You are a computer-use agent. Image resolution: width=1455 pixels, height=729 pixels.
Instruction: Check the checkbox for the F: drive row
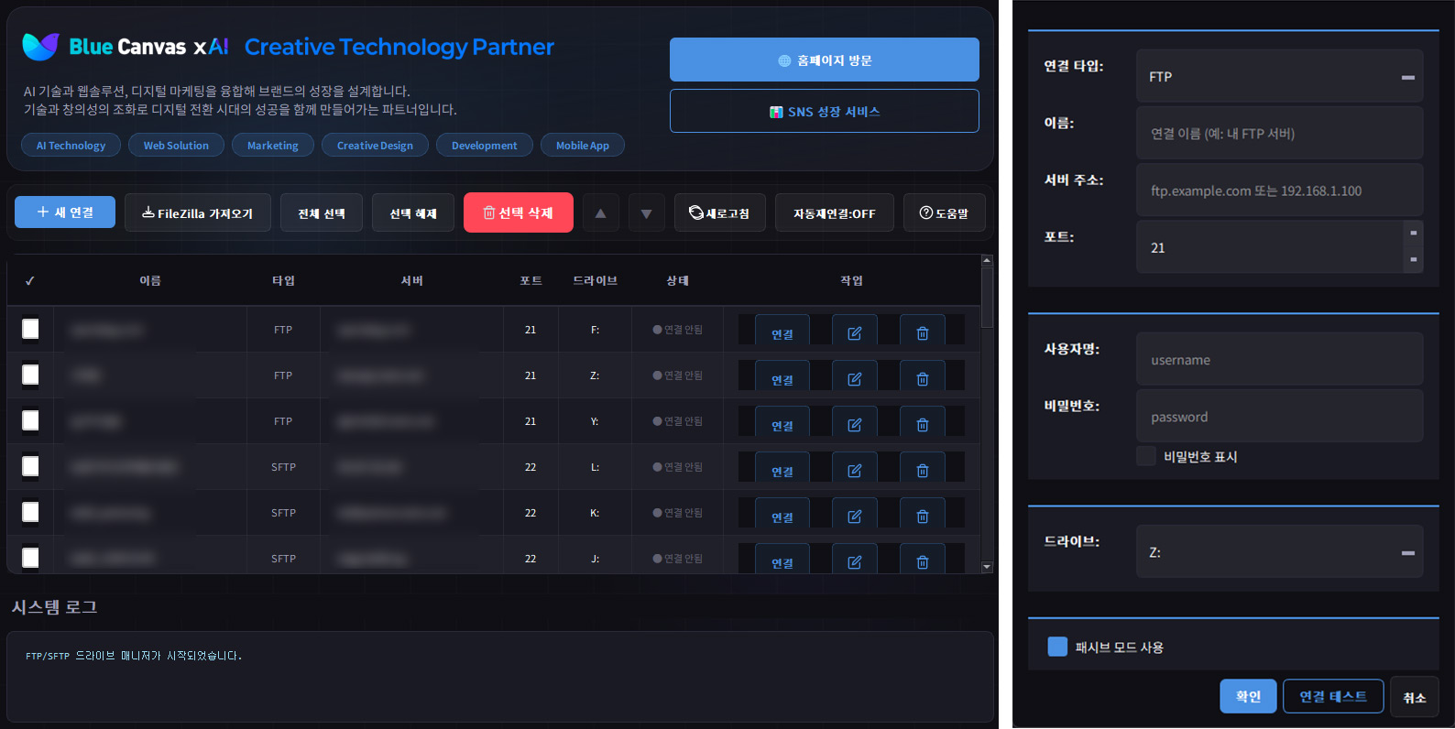30,329
